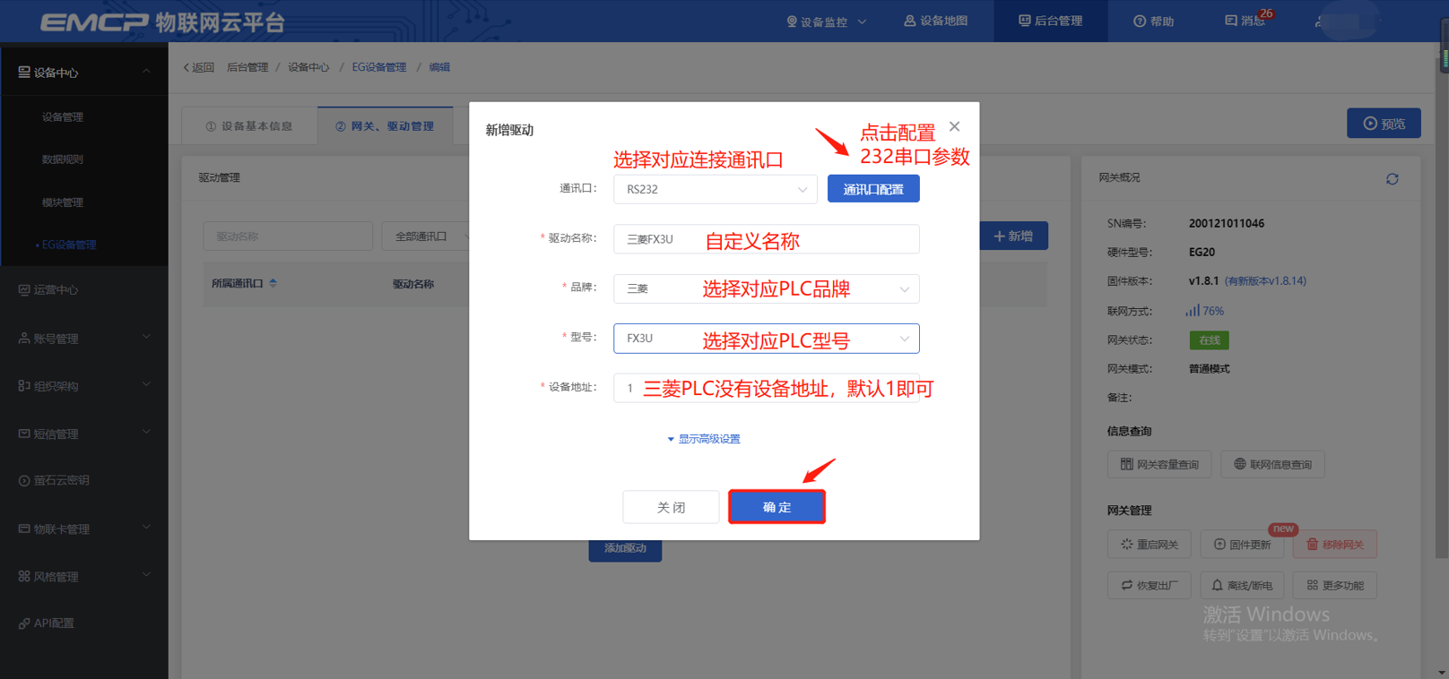Image resolution: width=1449 pixels, height=679 pixels.
Task: Click EG设备管理 breadcrumb link
Action: click(379, 67)
